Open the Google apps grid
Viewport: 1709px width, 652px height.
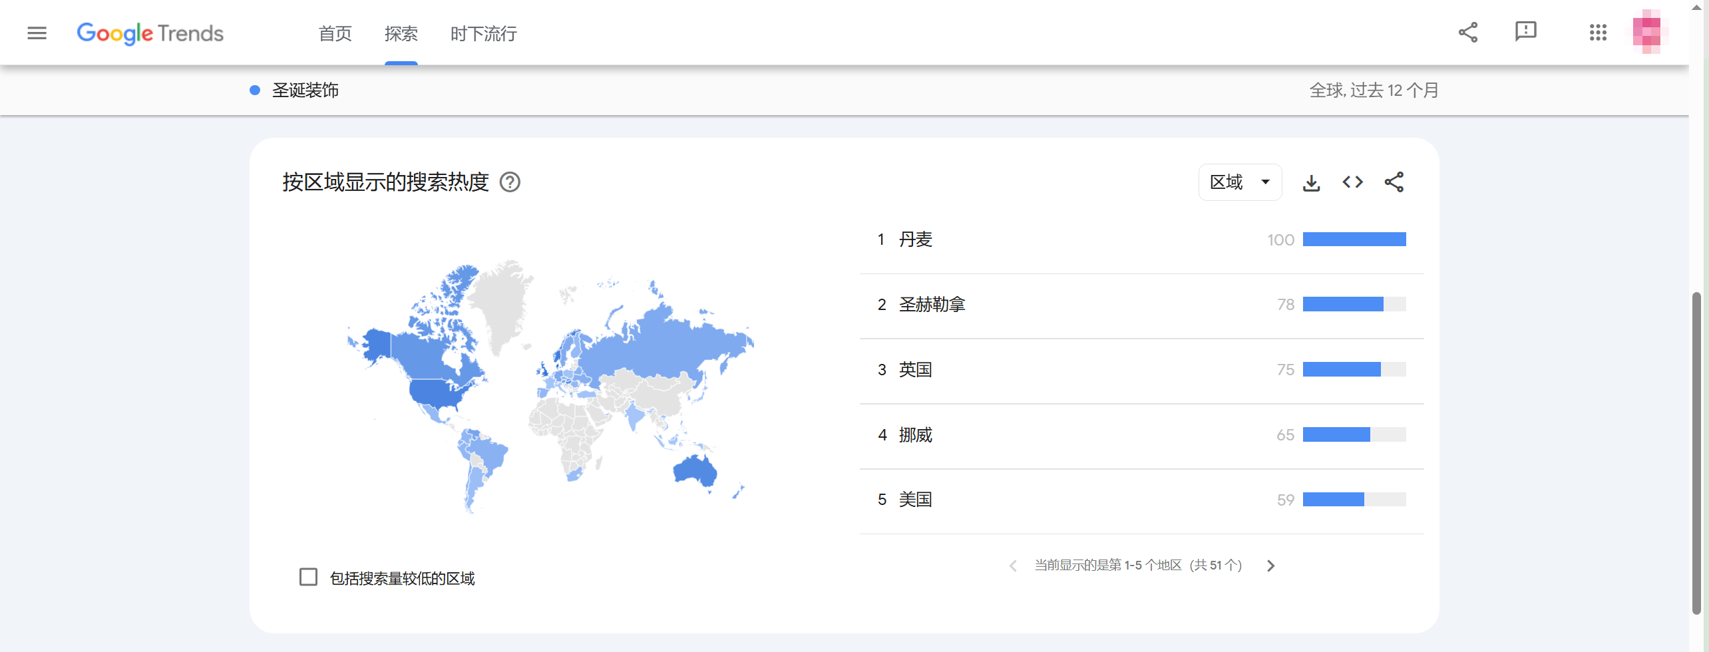(1598, 32)
